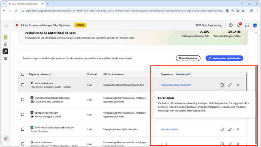Click the Request approval button

coord(188,58)
